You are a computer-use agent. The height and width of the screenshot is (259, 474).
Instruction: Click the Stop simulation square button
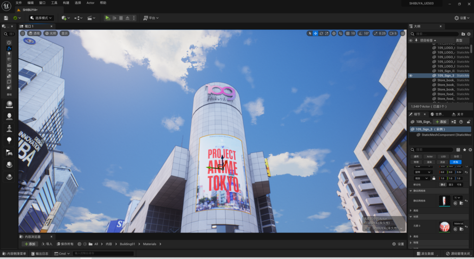[121, 18]
